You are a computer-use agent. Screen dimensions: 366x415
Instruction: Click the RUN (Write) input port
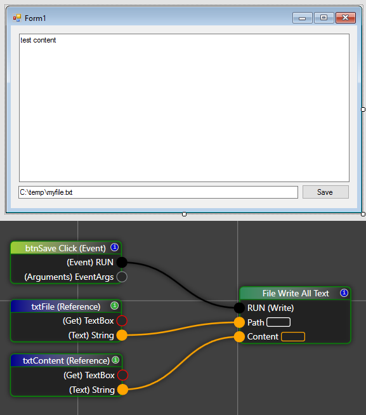(239, 308)
